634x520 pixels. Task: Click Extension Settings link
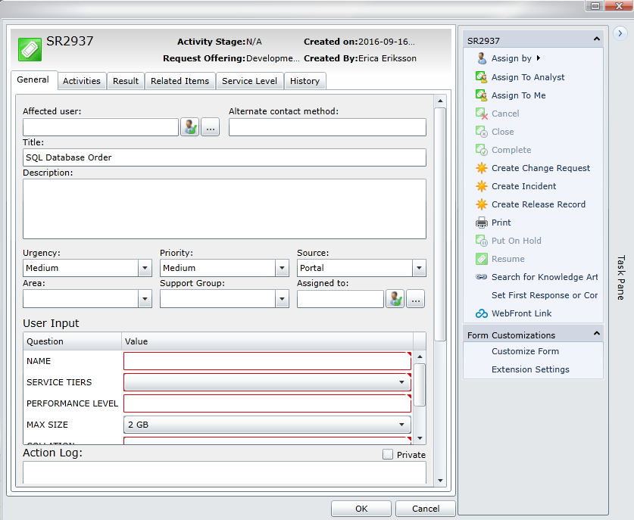pos(530,369)
